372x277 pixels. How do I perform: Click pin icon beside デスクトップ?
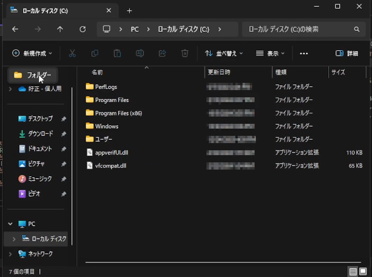coord(64,119)
